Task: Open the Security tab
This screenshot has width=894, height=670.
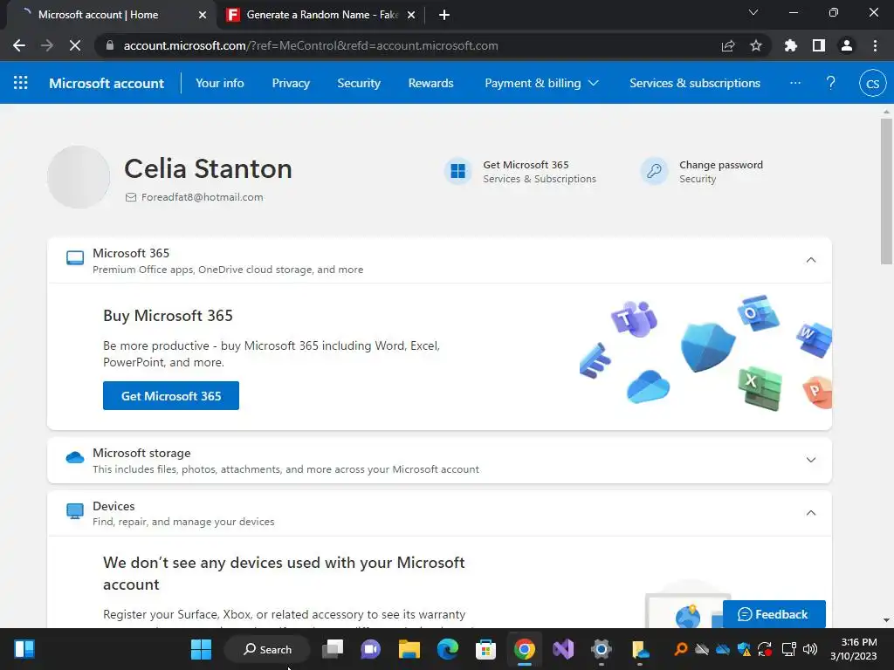Action: point(359,83)
